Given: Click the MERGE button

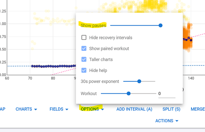Looking at the screenshot, I should pos(198,109).
